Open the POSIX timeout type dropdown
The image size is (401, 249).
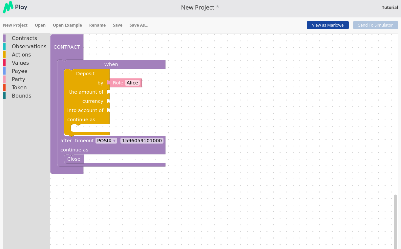106,141
